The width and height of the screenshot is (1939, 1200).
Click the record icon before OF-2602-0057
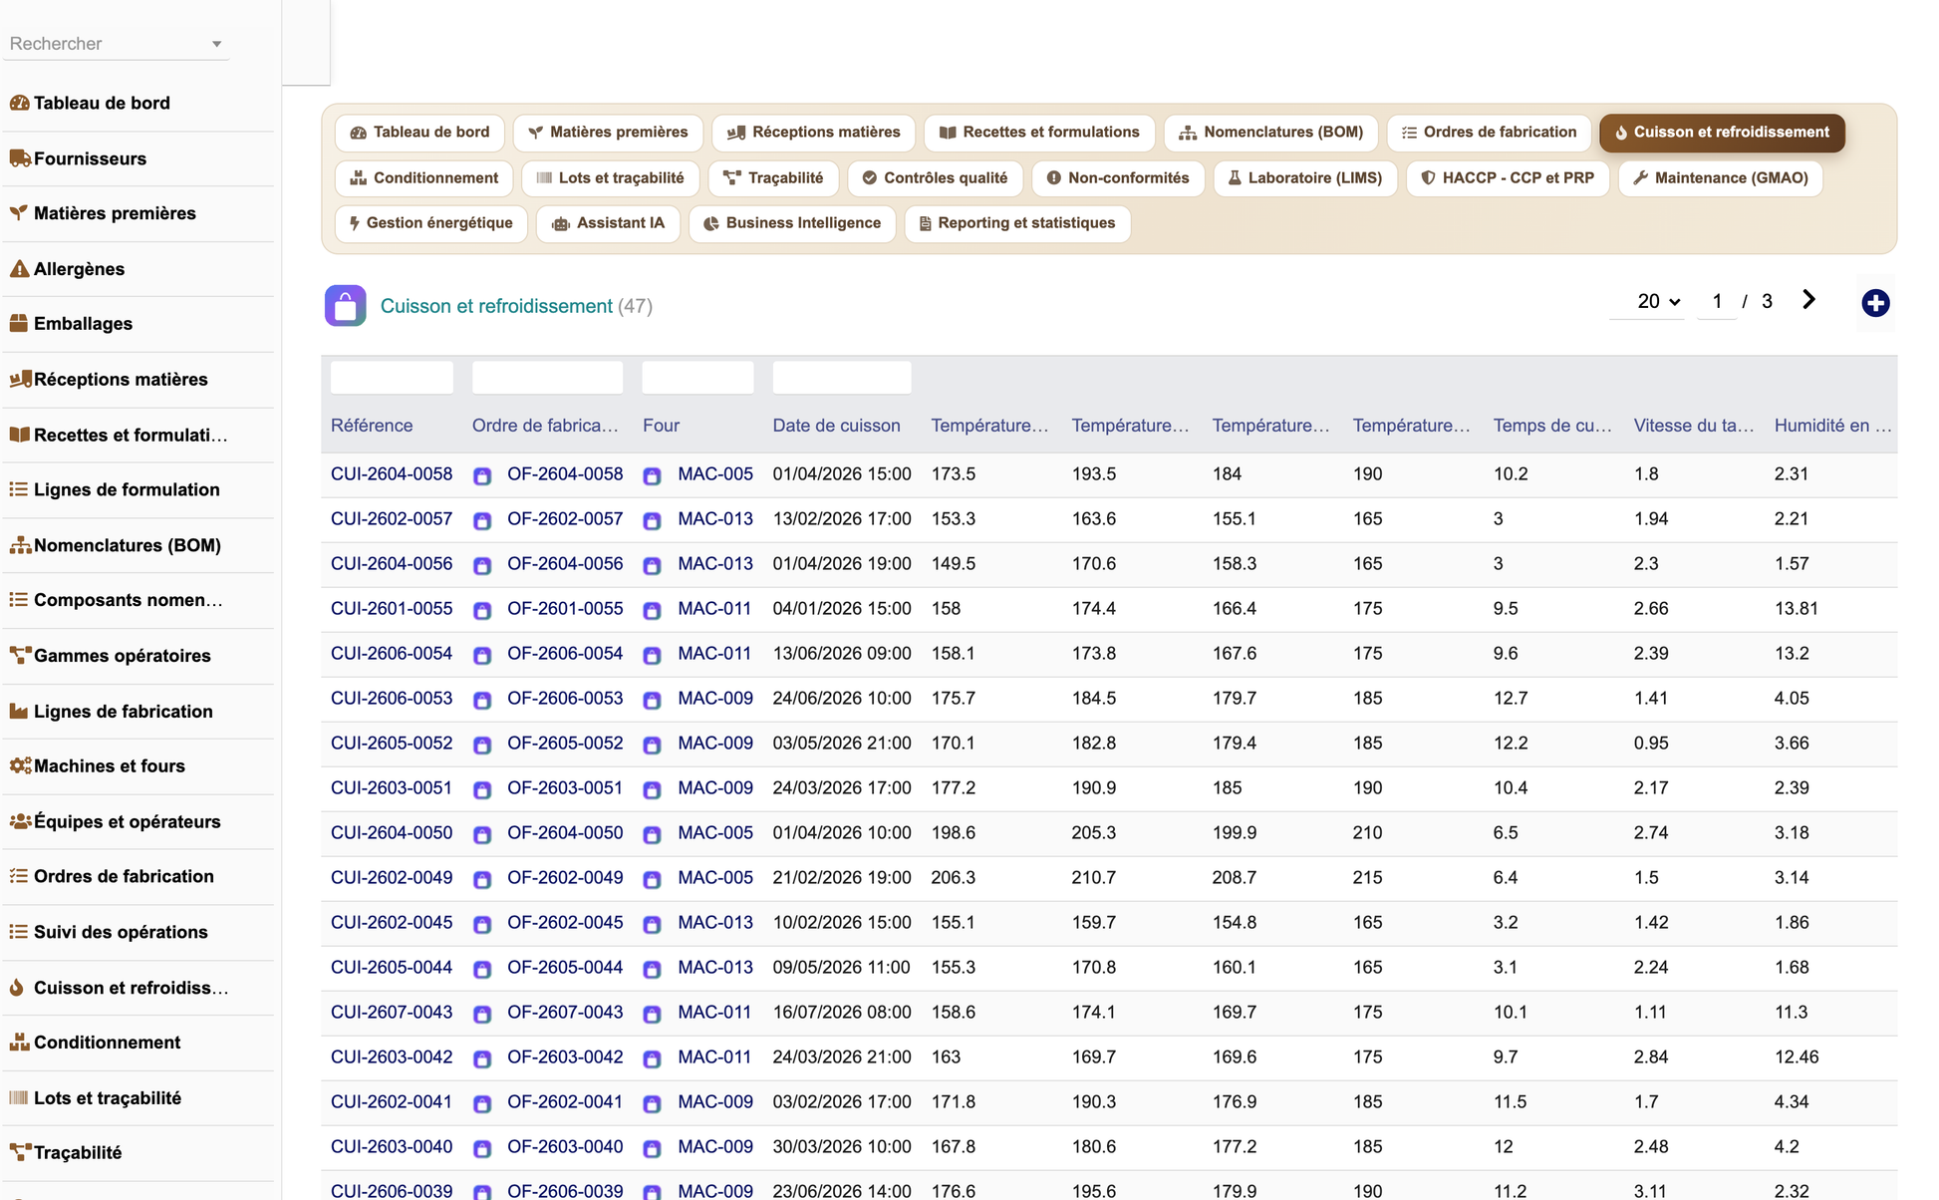pyautogui.click(x=482, y=520)
